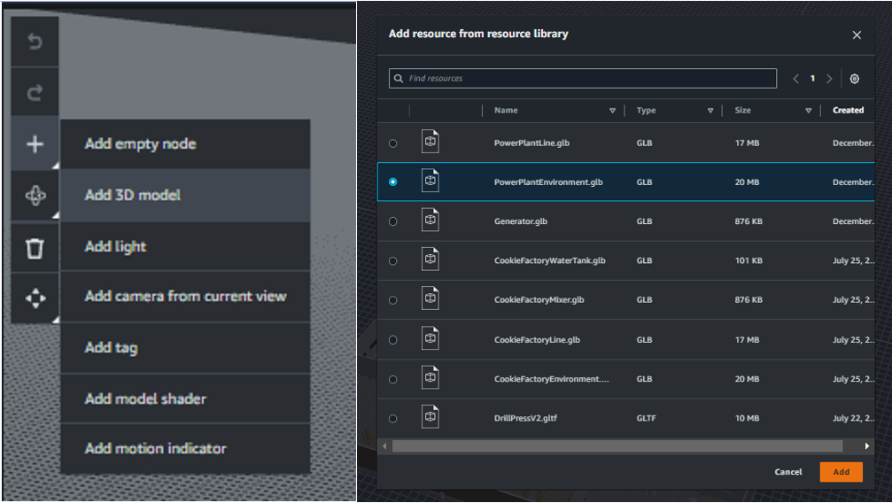The height and width of the screenshot is (503, 892).
Task: Click the Generator.glb file icon
Action: tap(430, 220)
